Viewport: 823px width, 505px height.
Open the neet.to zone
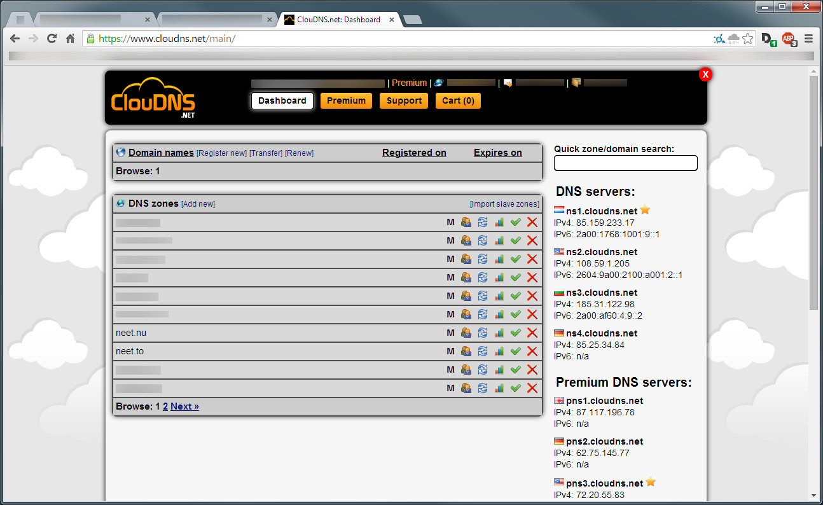(130, 351)
